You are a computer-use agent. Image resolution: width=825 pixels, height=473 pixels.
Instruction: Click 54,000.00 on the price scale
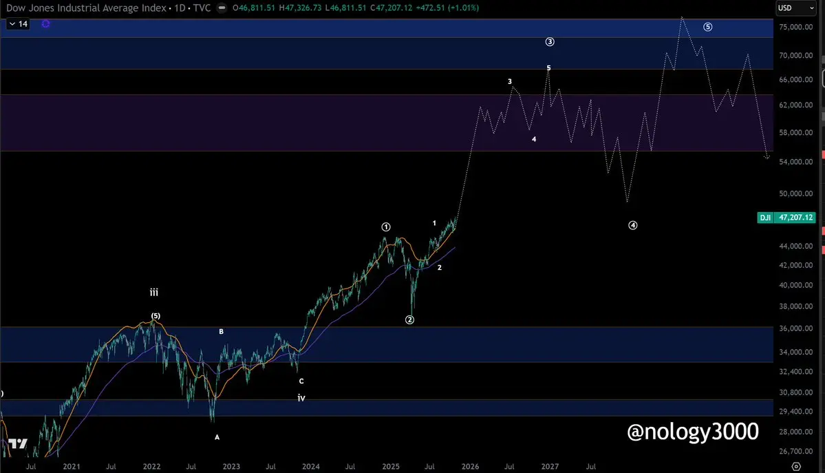coord(796,162)
